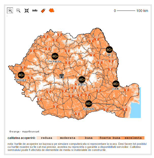The image size is (154, 158).
Task: Click the orange price tag icon
Action: point(43,10)
